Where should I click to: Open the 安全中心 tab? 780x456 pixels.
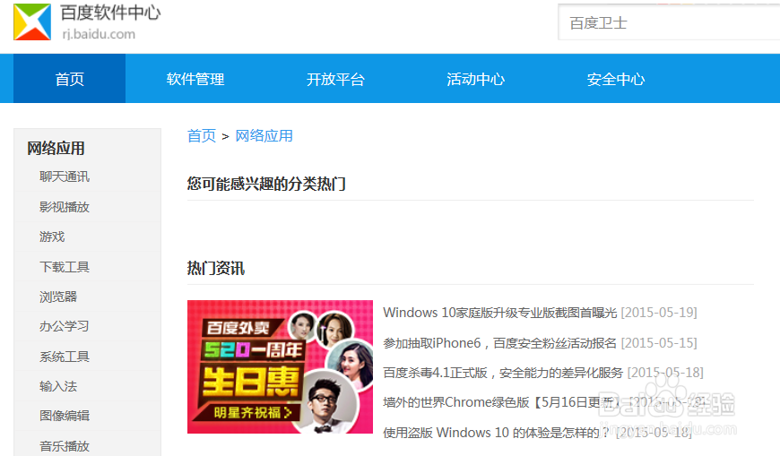click(616, 79)
